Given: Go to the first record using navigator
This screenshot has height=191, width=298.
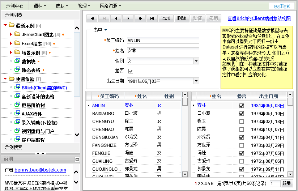Looking at the screenshot, I should click(x=93, y=18).
